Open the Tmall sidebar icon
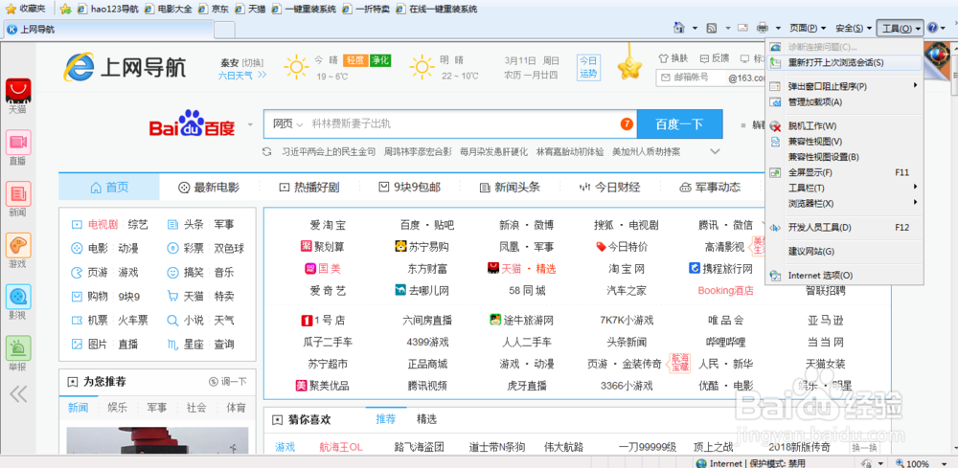The image size is (958, 468). pyautogui.click(x=17, y=91)
